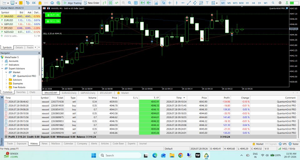This screenshot has height=160, width=300.
Task: Select the equidistant channel tool icon
Action: tap(195, 3)
